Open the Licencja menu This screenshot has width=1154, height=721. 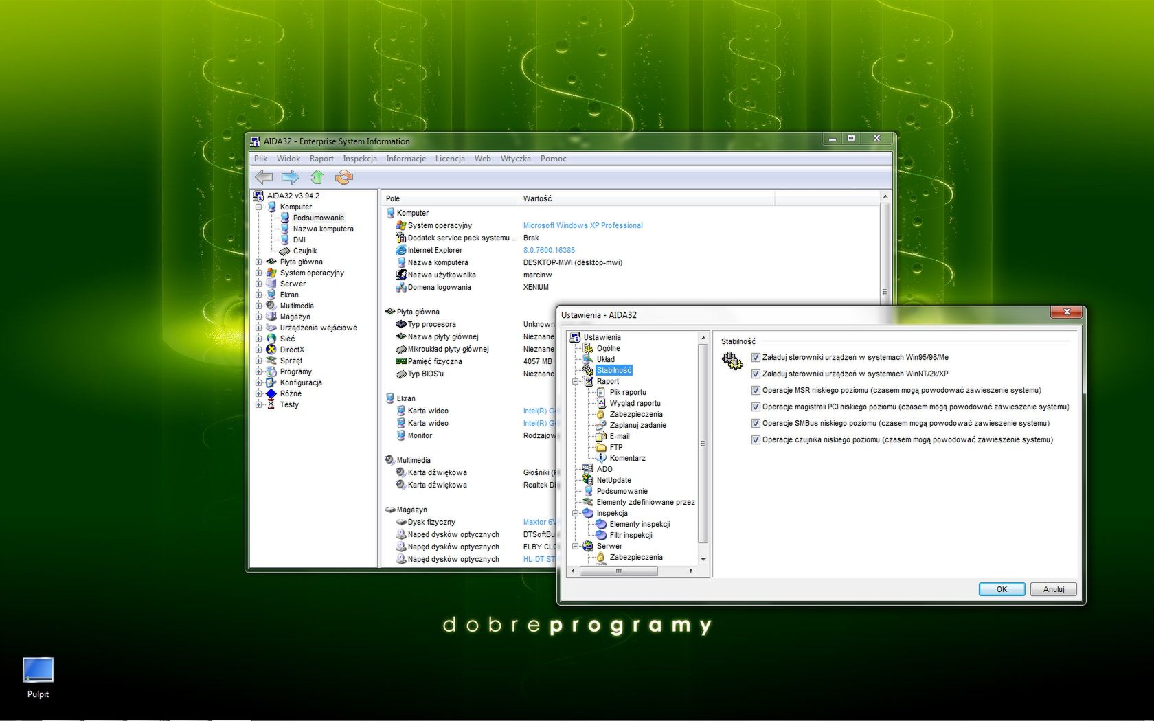(450, 159)
